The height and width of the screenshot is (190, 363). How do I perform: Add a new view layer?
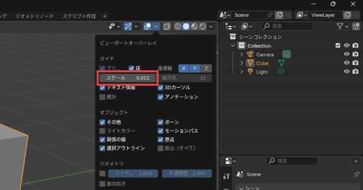pos(347,15)
